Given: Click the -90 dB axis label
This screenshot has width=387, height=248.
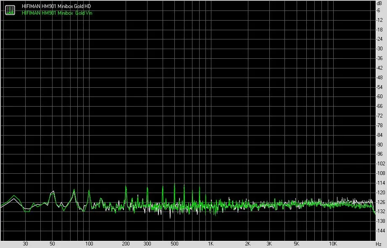Looking at the screenshot, I should tap(379, 145).
